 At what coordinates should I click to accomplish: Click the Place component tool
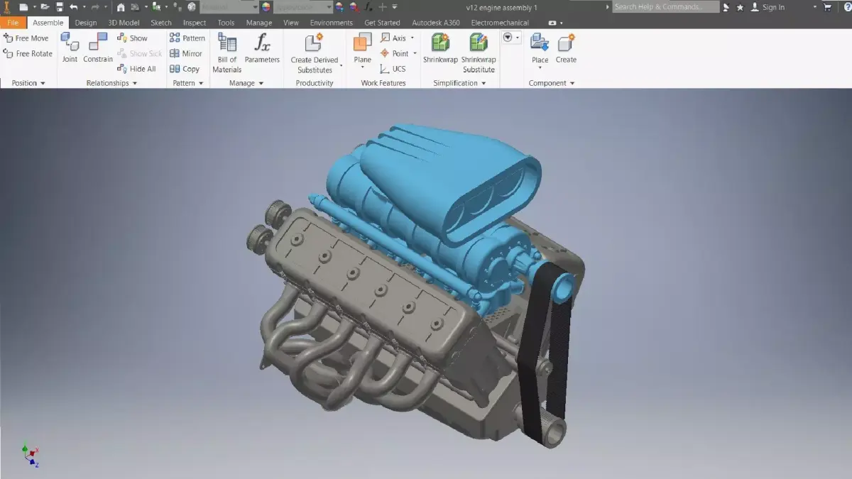(540, 48)
